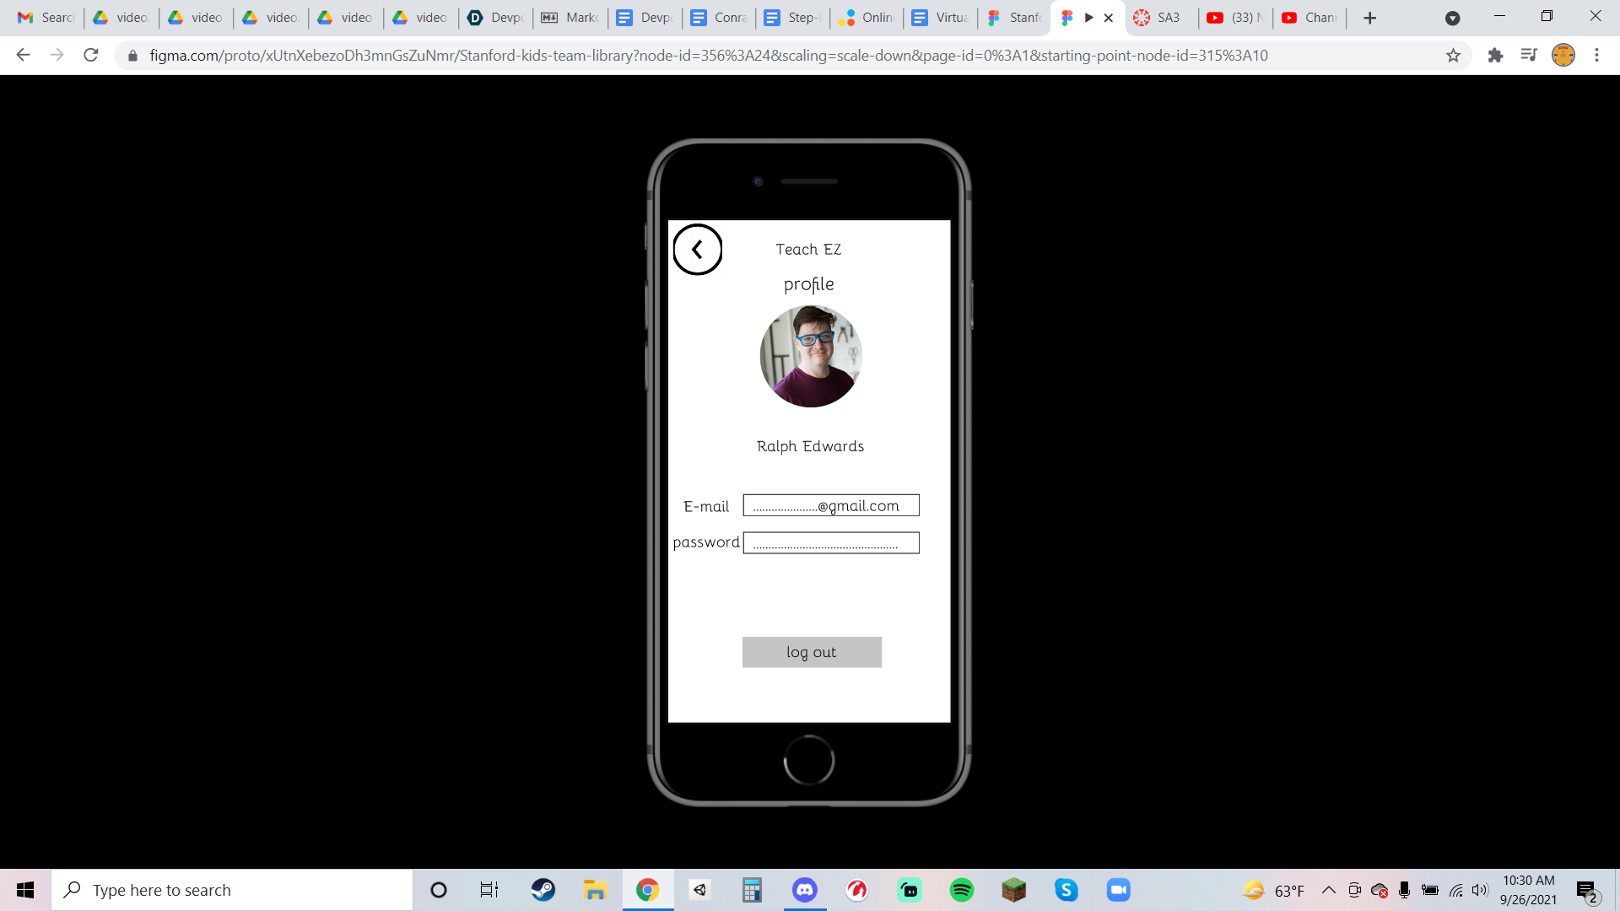
Task: Open Spotify from the taskbar
Action: (x=961, y=890)
